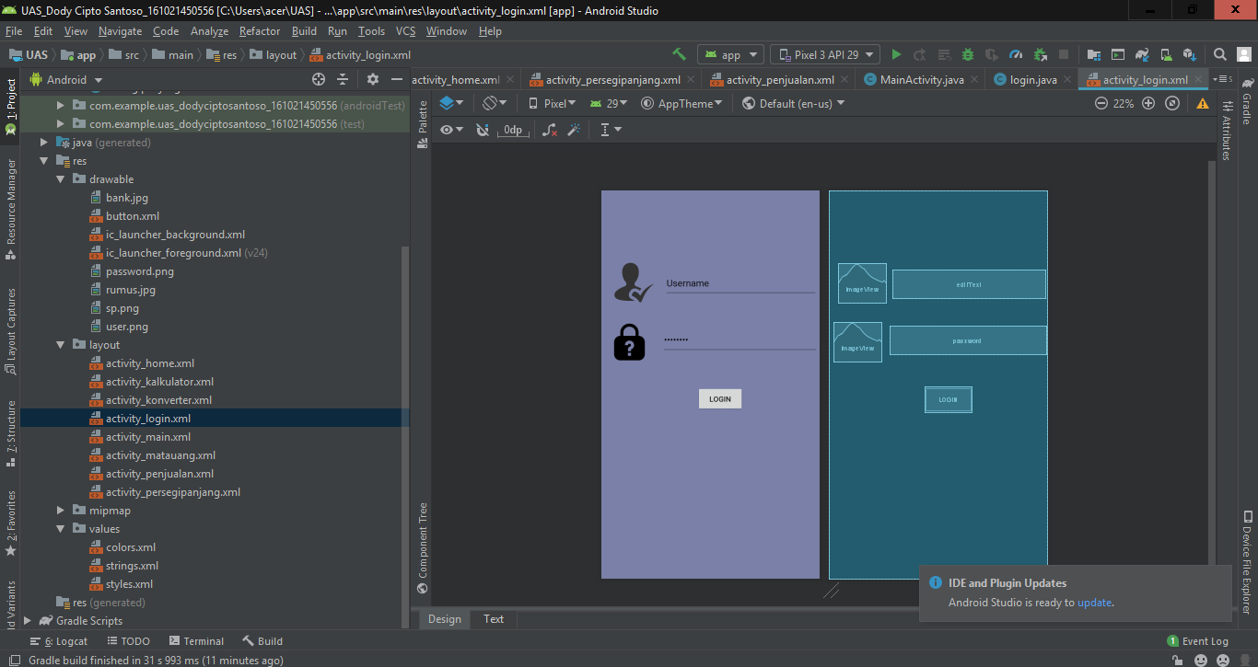Sync project with Gradle files

pyautogui.click(x=1142, y=54)
